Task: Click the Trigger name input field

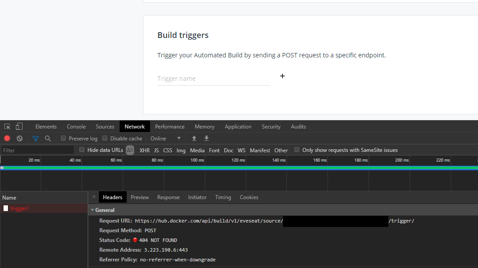Action: [x=199, y=78]
